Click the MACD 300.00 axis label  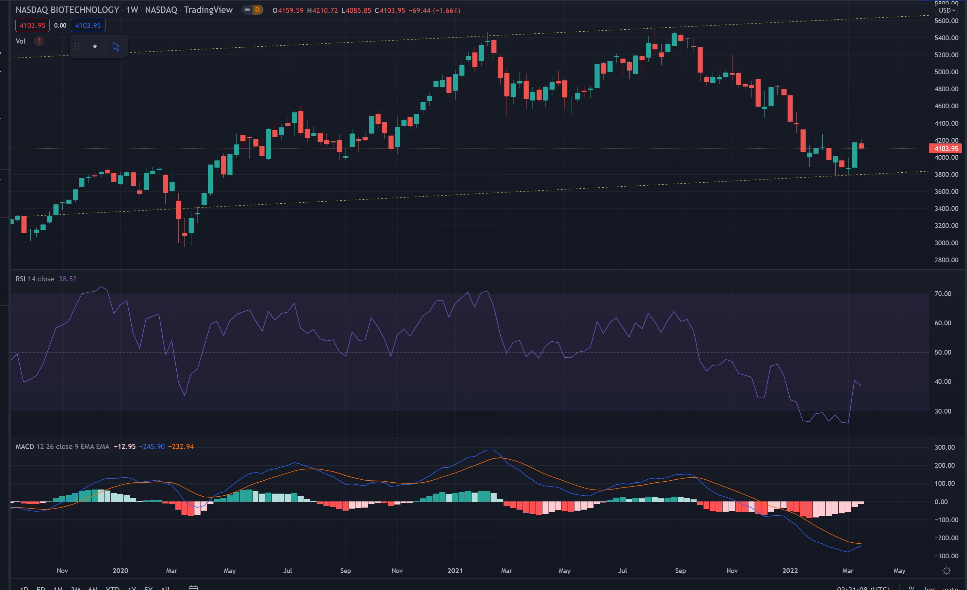point(944,447)
